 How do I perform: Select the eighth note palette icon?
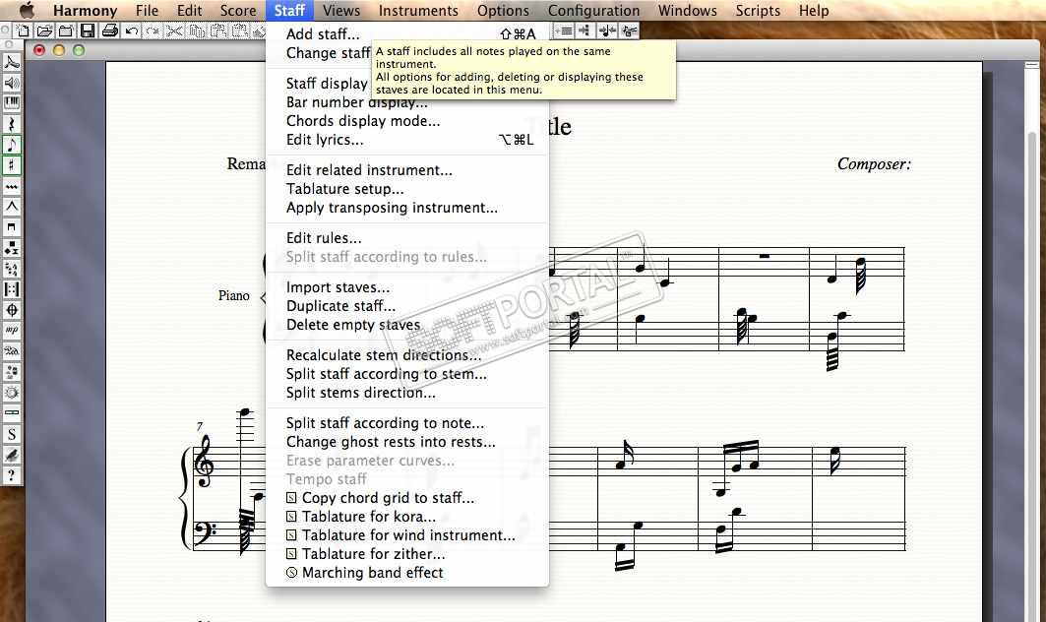[x=12, y=145]
